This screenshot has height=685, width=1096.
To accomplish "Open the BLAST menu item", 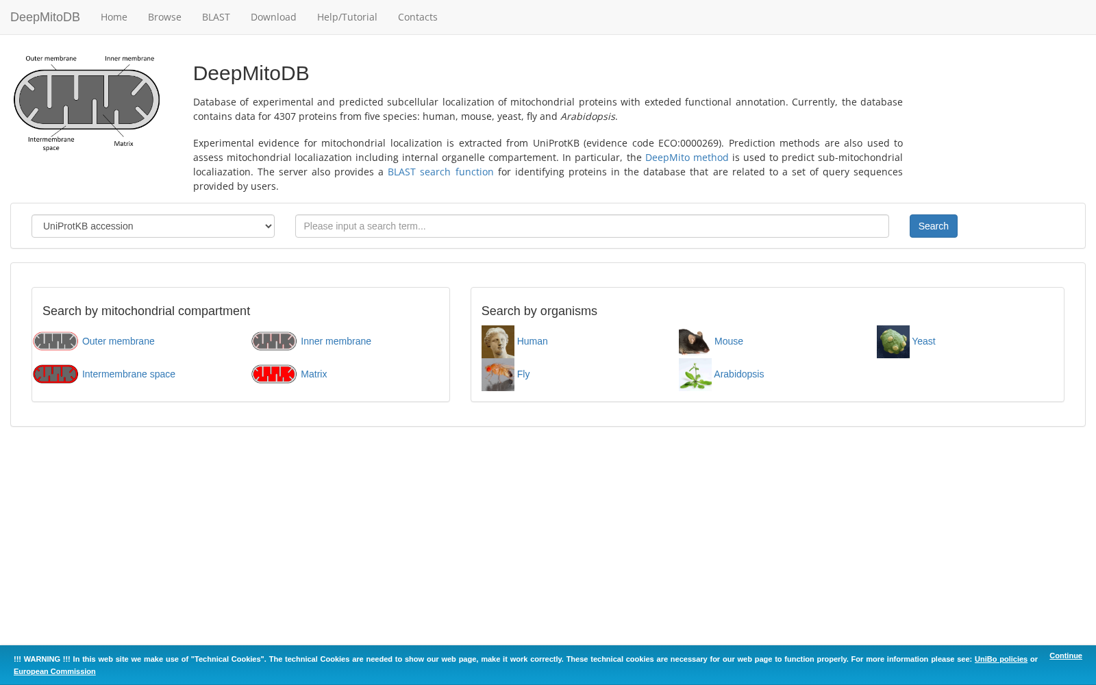I will click(216, 17).
